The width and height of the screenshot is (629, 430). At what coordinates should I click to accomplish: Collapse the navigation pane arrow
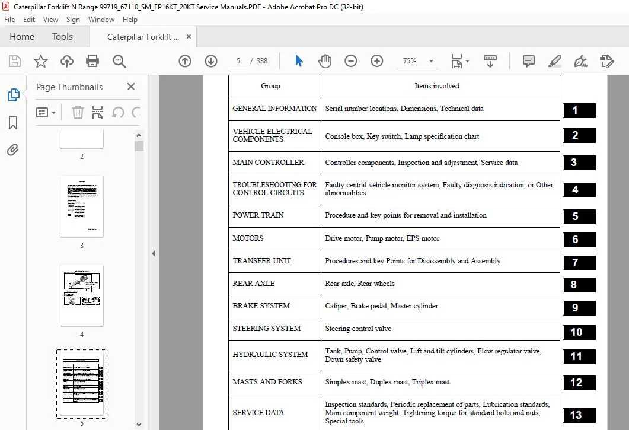[x=154, y=253]
